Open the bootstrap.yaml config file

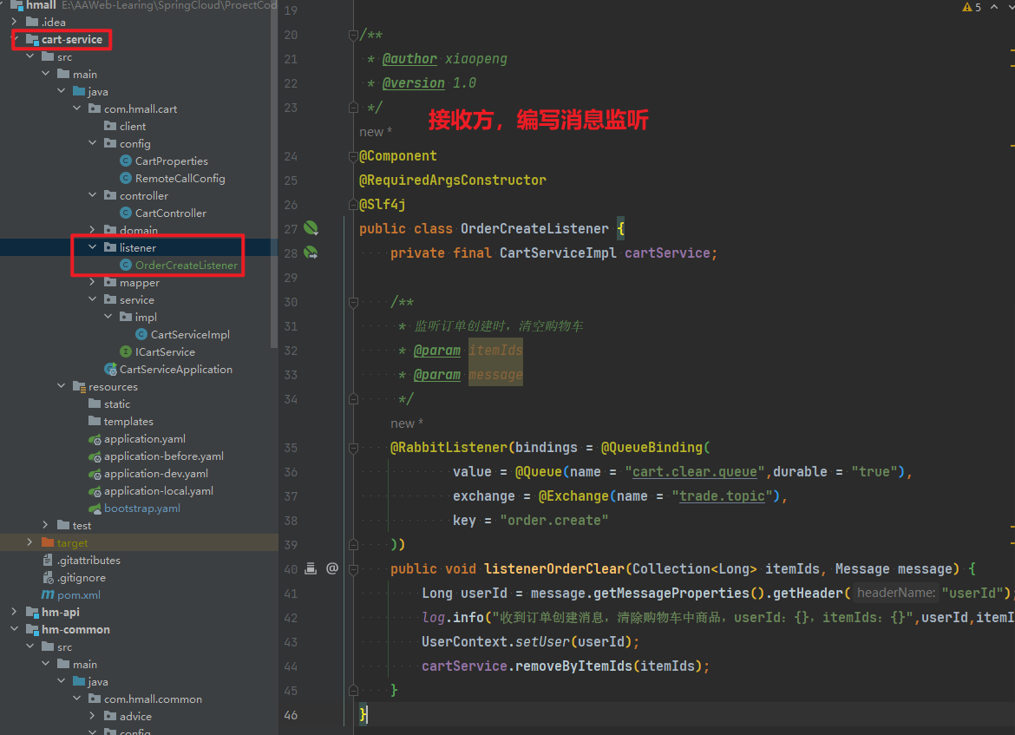(142, 508)
